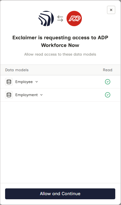121x205 pixels.
Task: Toggle the Employment read access checkmark
Action: tap(108, 95)
